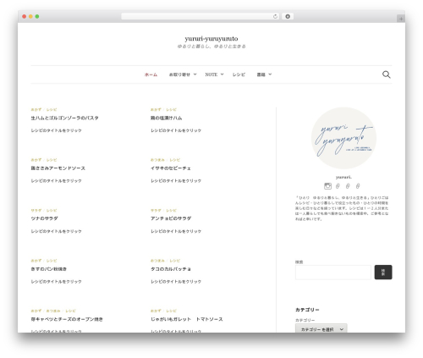423x358 pixels.
Task: Open the お取り寄せ menu item
Action: [x=179, y=74]
